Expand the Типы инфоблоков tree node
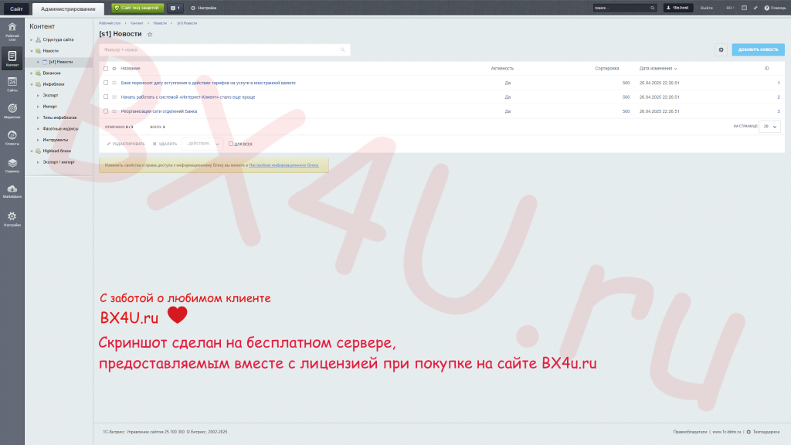Viewport: 791px width, 445px height. (38, 117)
